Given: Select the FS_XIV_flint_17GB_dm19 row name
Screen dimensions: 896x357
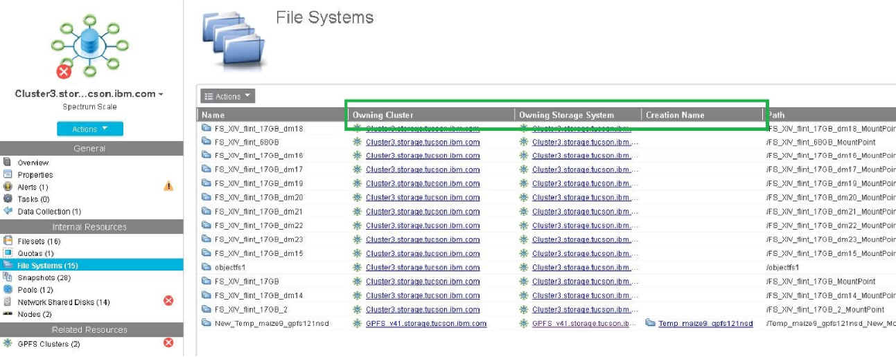Looking at the screenshot, I should (x=258, y=183).
